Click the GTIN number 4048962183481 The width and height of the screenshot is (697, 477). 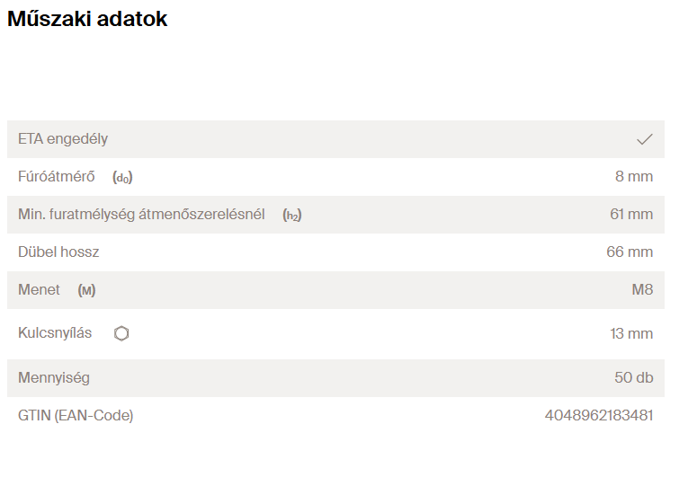[599, 415]
